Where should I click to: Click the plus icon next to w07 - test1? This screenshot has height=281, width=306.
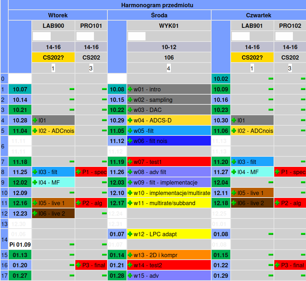pos(130,162)
